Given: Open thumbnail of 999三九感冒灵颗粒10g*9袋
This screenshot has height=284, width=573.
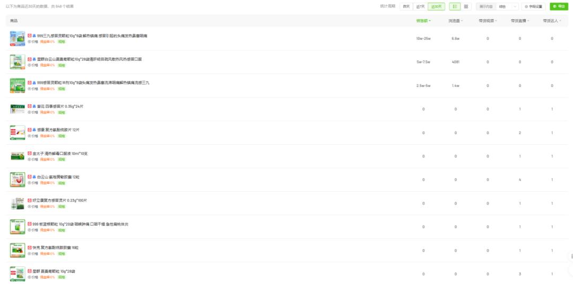Looking at the screenshot, I should pyautogui.click(x=18, y=38).
